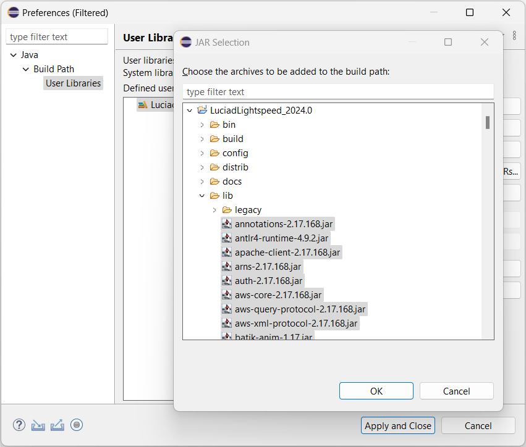Confirm JAR Selection with OK
This screenshot has height=447, width=526.
tap(376, 391)
